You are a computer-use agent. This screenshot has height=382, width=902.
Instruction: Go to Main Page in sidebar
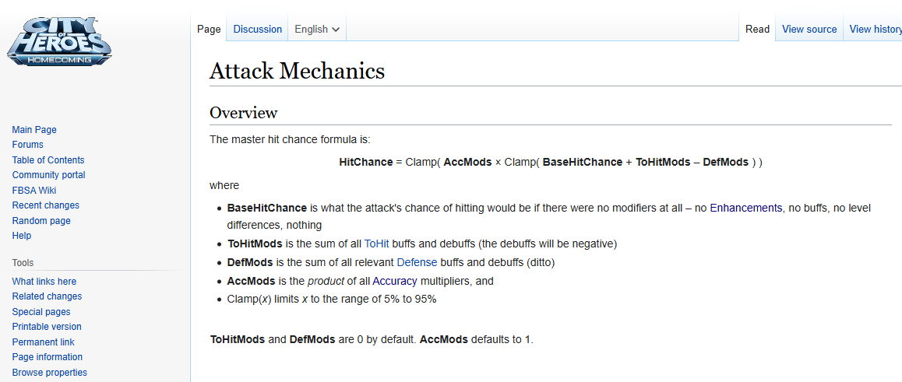34,130
